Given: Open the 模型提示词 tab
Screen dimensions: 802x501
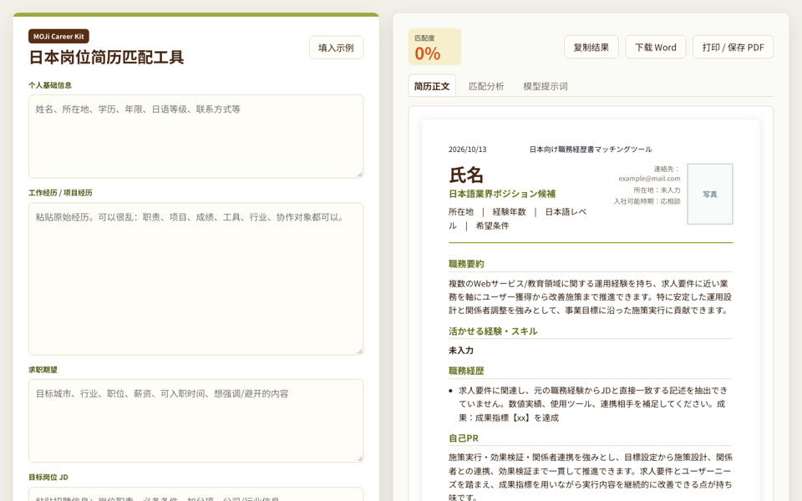Looking at the screenshot, I should [x=546, y=86].
